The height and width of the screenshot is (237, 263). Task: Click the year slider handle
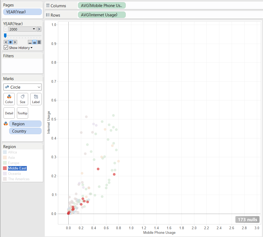coord(5,36)
